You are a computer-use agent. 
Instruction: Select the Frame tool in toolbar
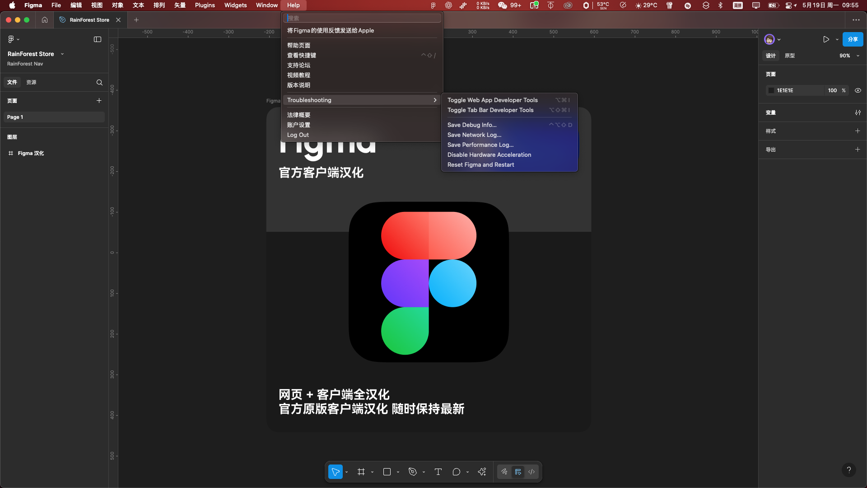pos(361,472)
